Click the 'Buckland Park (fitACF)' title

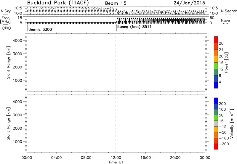coord(58,3)
